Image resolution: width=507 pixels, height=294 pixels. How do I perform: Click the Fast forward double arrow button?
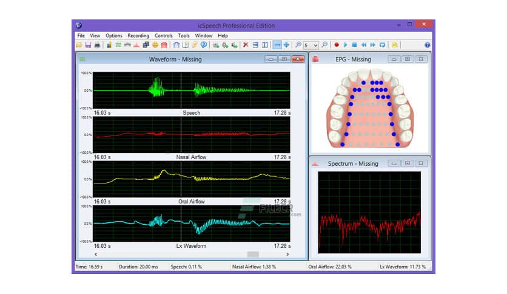(373, 45)
